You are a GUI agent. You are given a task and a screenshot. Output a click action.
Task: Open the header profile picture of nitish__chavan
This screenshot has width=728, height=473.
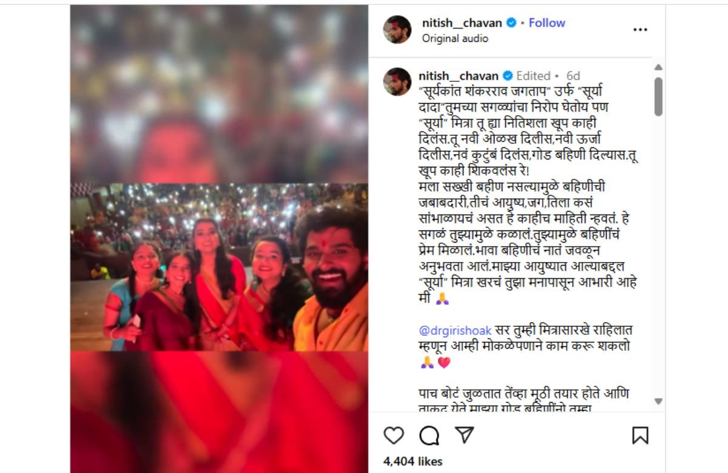click(398, 29)
